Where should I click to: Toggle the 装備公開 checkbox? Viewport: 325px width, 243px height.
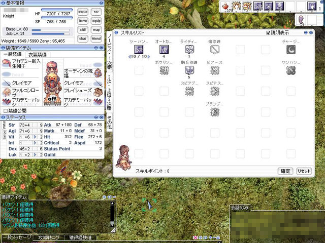click(6, 111)
